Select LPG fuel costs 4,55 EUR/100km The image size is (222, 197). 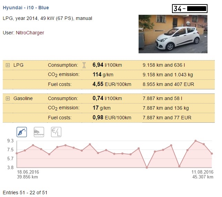click(112, 84)
